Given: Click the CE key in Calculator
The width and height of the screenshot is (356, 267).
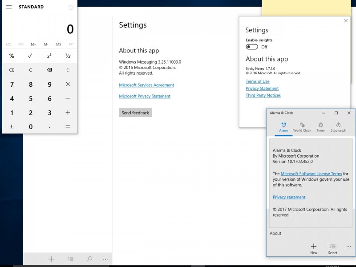Looking at the screenshot, I should click(12, 70).
